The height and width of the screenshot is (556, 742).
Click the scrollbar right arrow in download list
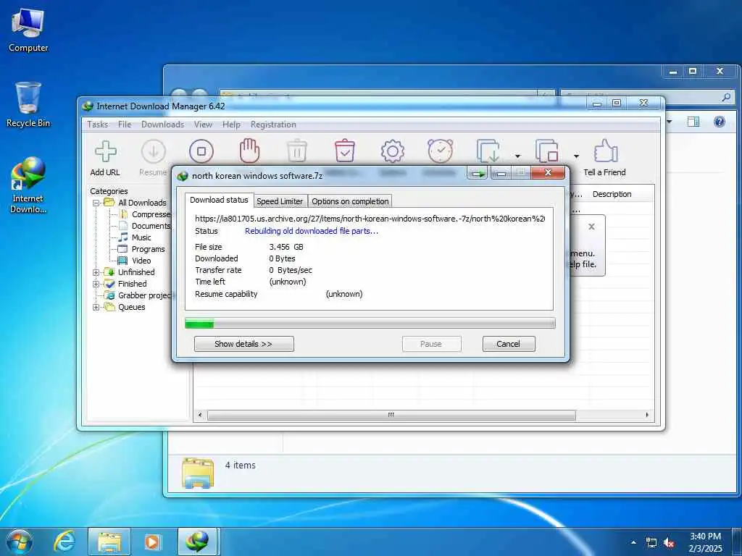coord(647,415)
